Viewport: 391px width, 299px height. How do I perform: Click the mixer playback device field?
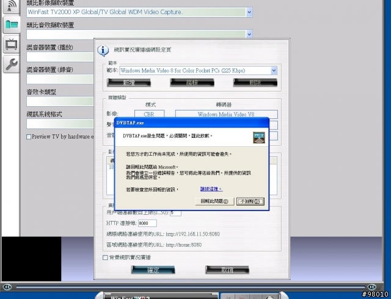coord(60,57)
